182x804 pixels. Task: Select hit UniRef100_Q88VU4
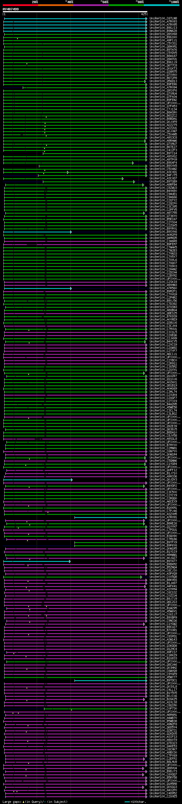coord(163,768)
